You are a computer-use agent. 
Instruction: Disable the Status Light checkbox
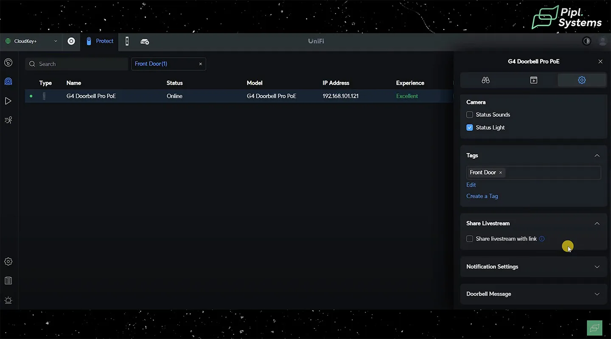[x=470, y=127]
